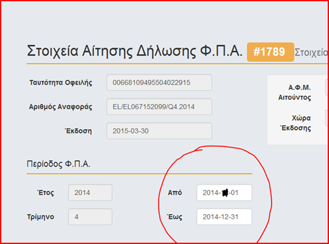Click the orange #1789 badge
329x244 pixels.
point(270,52)
